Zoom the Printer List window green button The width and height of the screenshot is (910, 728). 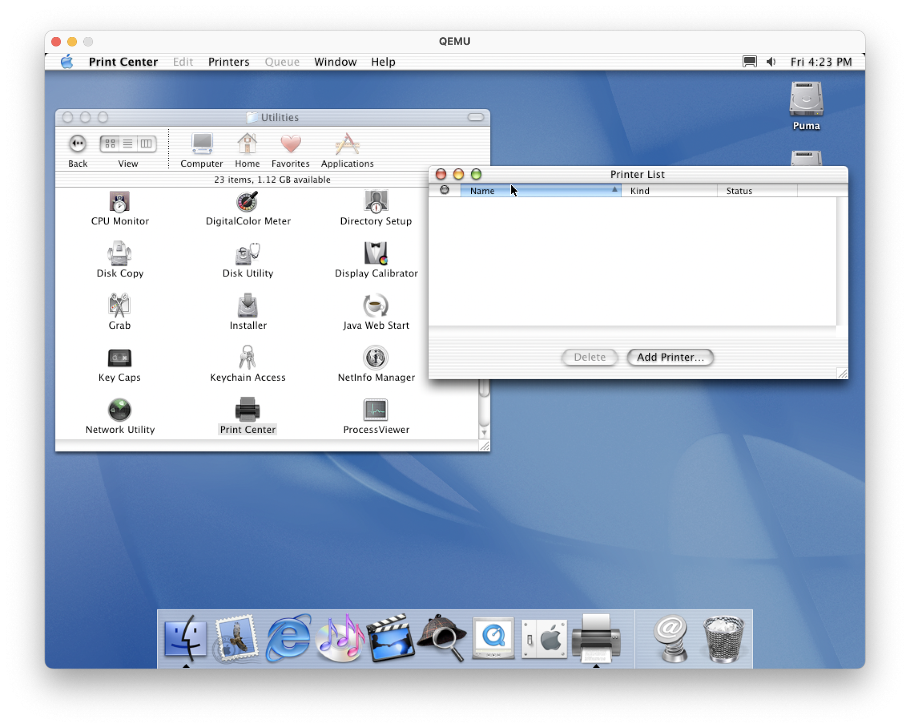pyautogui.click(x=476, y=174)
